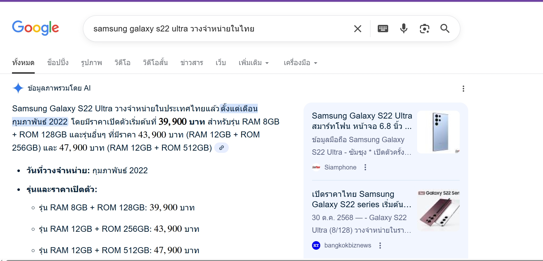Screen dimensions: 543x261
Task: Click the bangkokbiznews source name
Action: [348, 245]
